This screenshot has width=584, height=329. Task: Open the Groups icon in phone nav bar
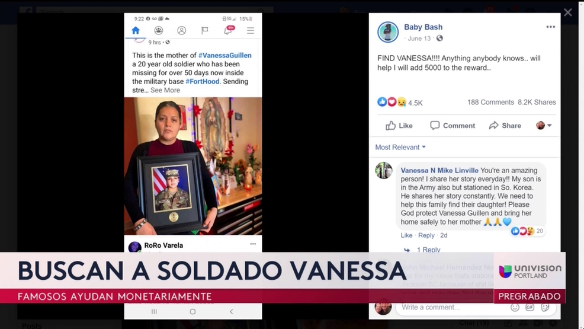tap(159, 30)
